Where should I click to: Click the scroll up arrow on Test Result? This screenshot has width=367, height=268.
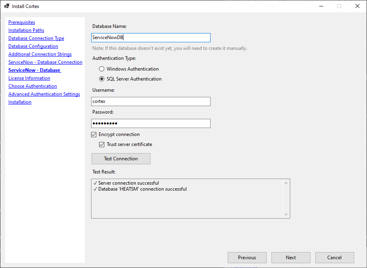(x=286, y=183)
